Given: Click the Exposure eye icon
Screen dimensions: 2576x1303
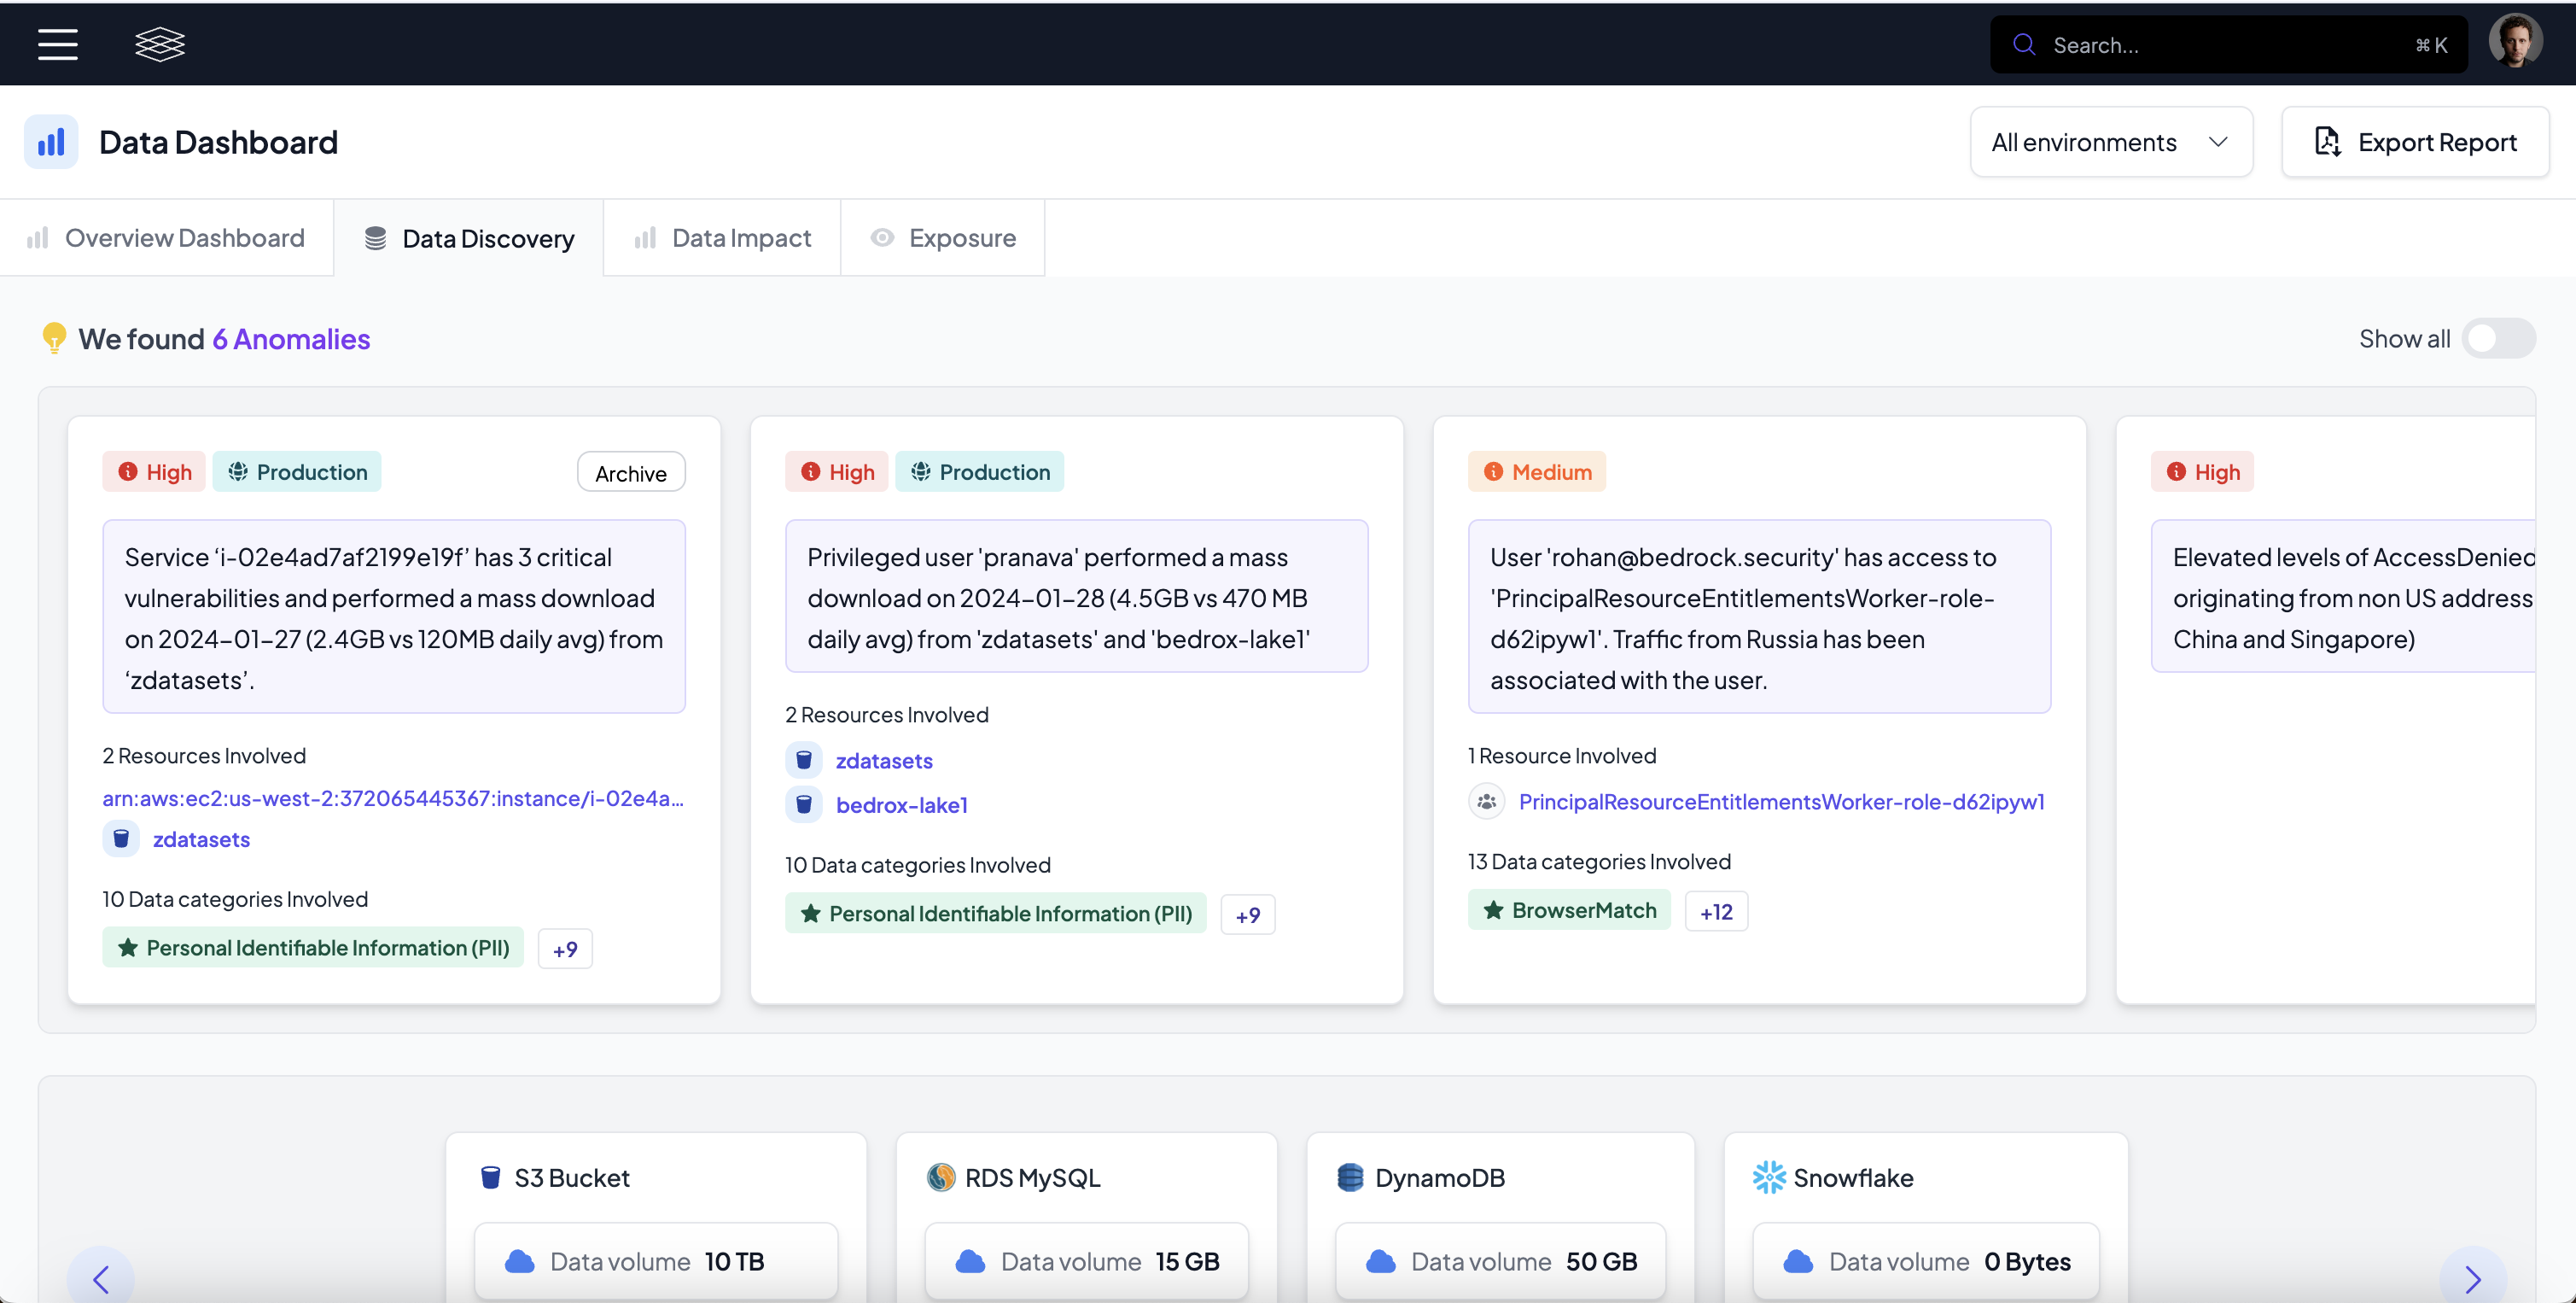Looking at the screenshot, I should pyautogui.click(x=882, y=237).
